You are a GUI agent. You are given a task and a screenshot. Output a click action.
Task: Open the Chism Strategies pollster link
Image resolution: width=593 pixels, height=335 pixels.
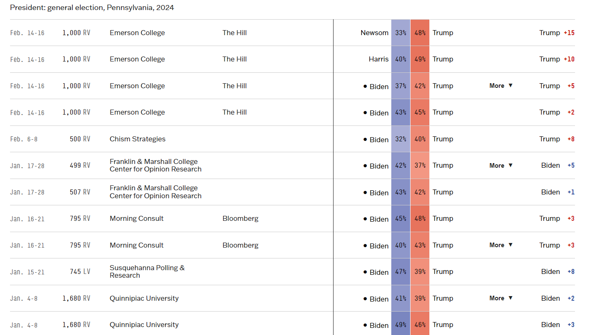coord(137,139)
